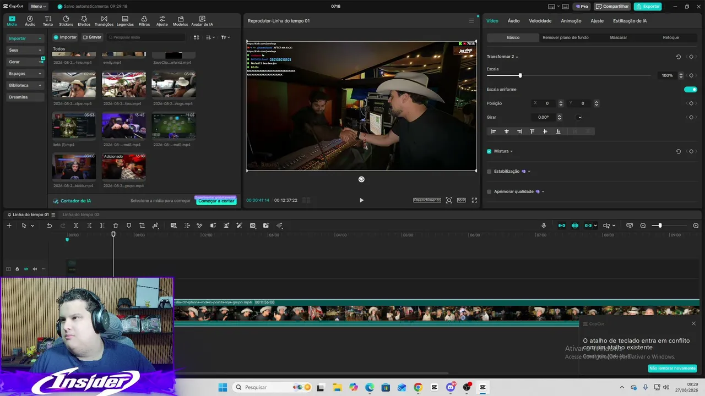This screenshot has width=705, height=396.
Task: Open the Texto tool tab
Action: coord(48,21)
